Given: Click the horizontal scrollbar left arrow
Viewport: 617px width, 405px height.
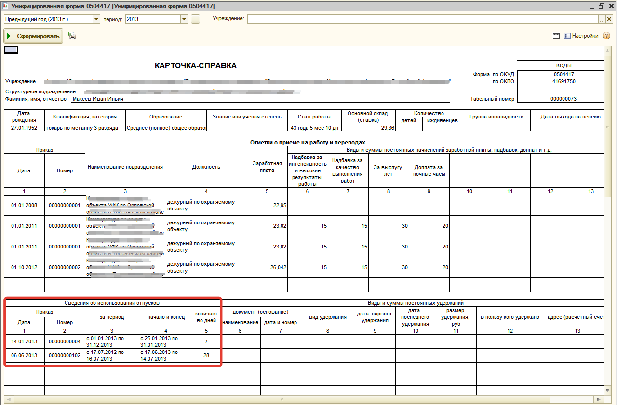Looking at the screenshot, I should tap(8, 399).
